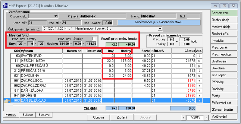Click the Zrušení button
Viewport: 241px width, 124px height.
(122, 117)
